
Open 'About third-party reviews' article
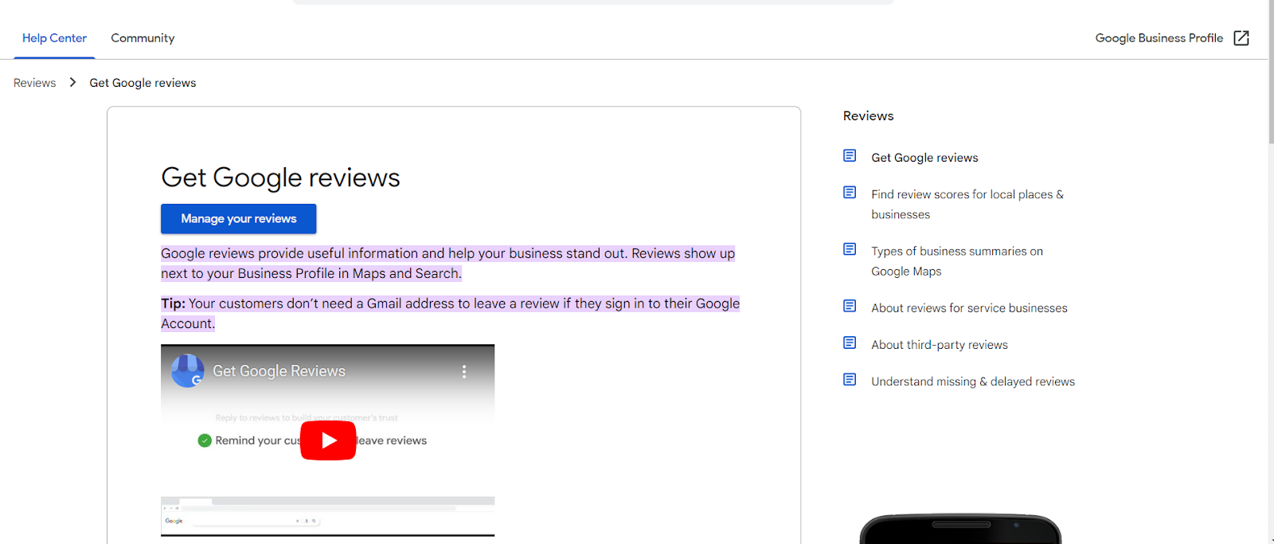click(x=939, y=345)
